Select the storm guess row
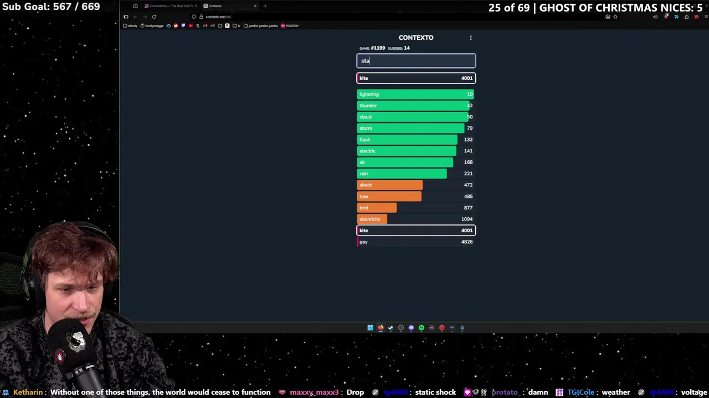 pos(416,128)
